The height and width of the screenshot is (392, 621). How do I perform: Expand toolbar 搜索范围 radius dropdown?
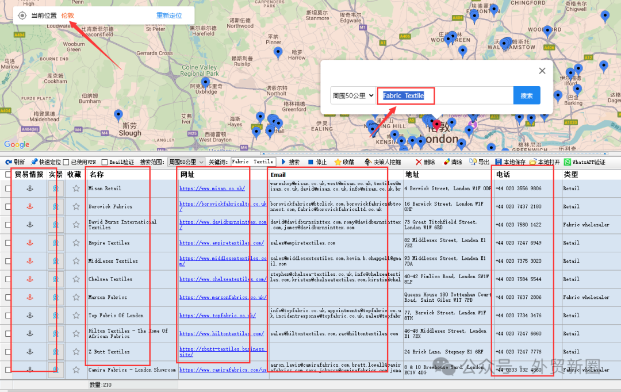pos(187,162)
